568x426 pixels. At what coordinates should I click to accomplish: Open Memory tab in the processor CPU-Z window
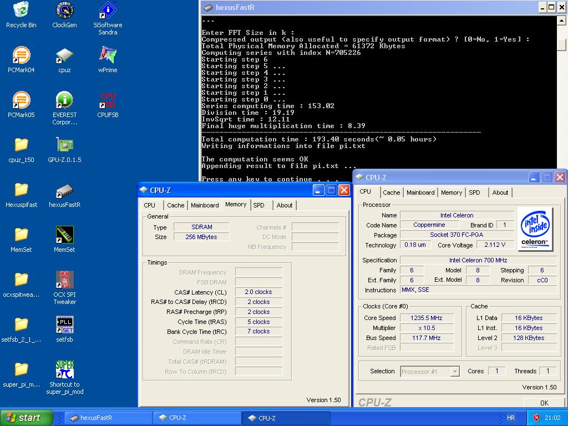tap(452, 192)
